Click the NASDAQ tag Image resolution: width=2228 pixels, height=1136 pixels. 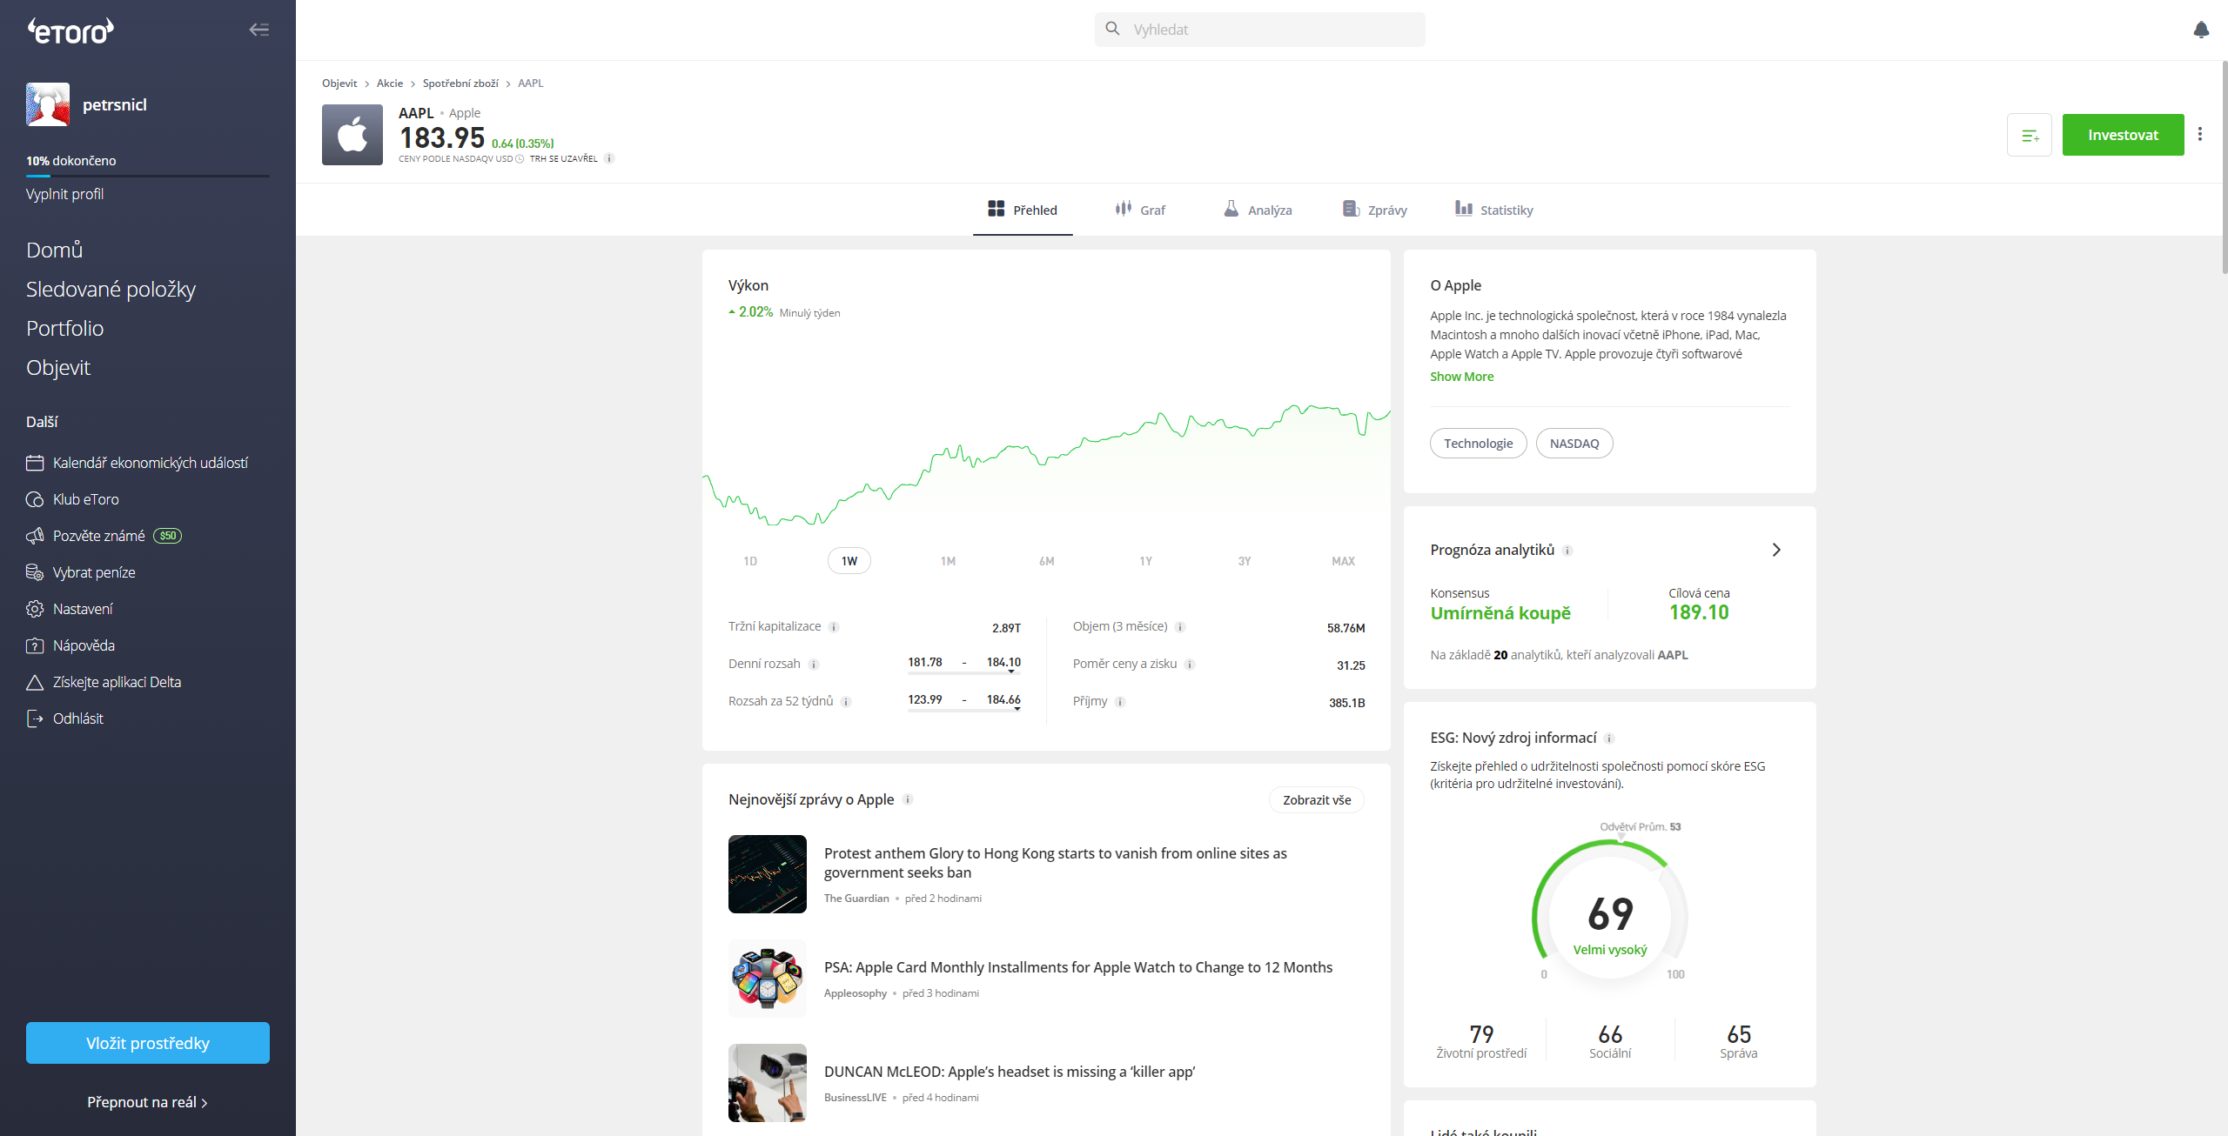click(x=1574, y=444)
